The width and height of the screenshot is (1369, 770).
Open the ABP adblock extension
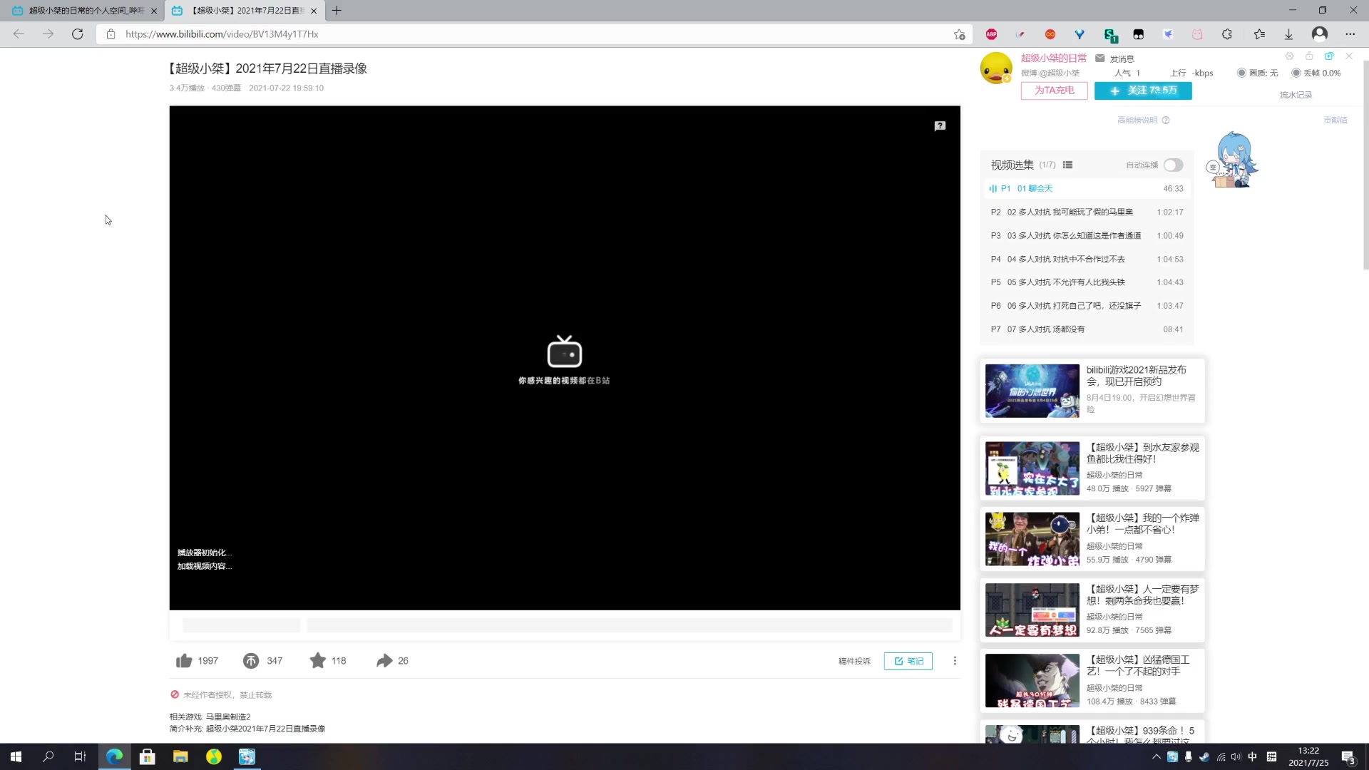pos(991,34)
